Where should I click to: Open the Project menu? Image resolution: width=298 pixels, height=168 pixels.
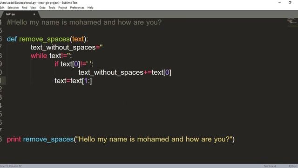(62, 7)
